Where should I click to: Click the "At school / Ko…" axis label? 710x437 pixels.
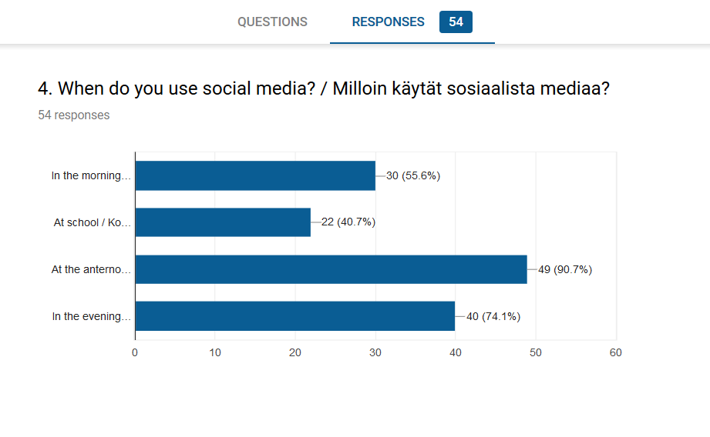click(x=93, y=222)
